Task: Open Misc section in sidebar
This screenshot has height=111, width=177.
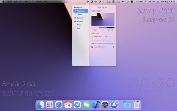Action: [79, 25]
